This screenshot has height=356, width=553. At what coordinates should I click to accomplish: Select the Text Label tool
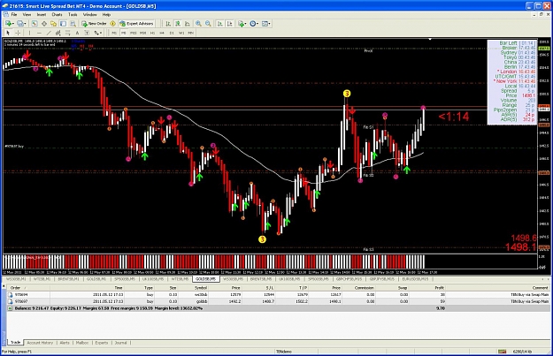click(87, 33)
